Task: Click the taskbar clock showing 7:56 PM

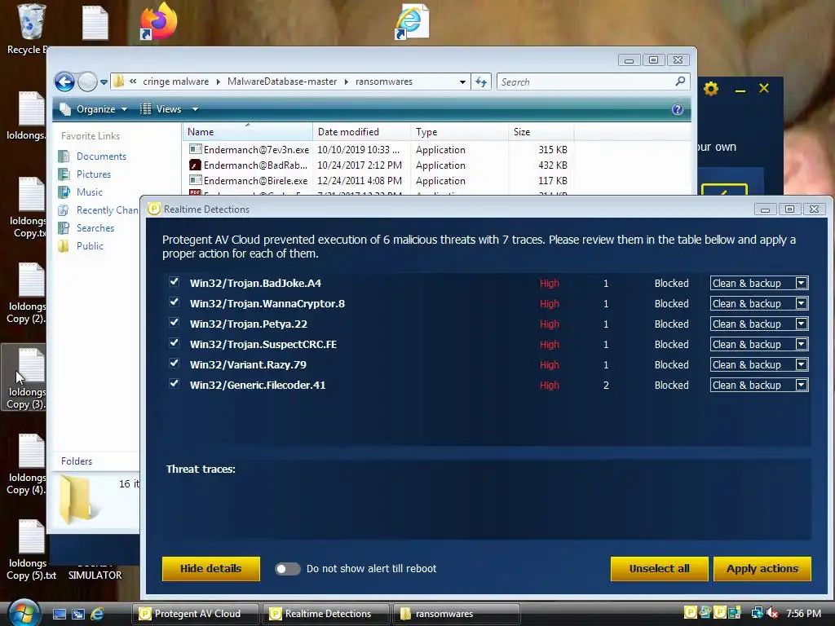Action: coord(803,614)
